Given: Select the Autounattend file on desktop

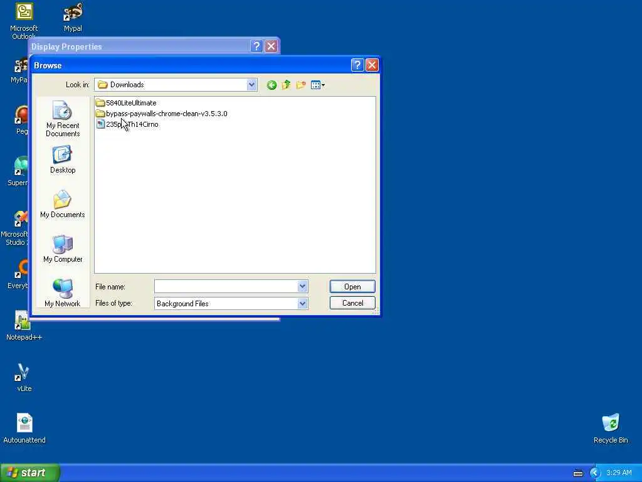Looking at the screenshot, I should click(24, 428).
